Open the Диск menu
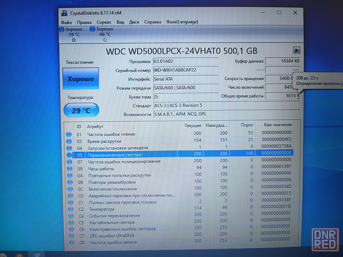Screen dimensions: 343x257 (x=134, y=22)
